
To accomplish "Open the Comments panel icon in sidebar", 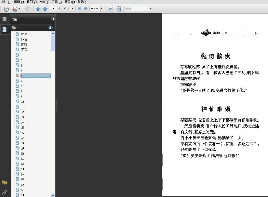I will click(4, 183).
